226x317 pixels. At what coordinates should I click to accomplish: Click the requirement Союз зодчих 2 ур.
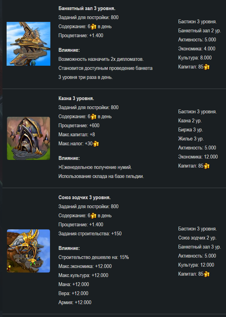pos(197,238)
